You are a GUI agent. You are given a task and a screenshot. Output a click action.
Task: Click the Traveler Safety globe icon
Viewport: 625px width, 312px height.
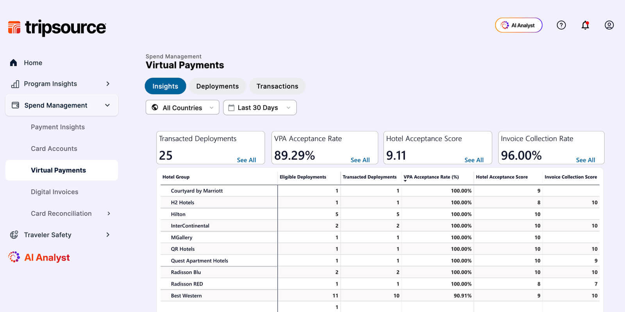14,235
